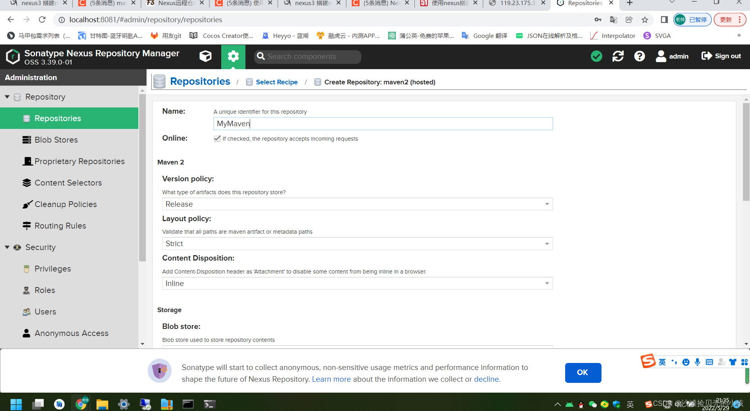Open the Content Disposition dropdown
750x411 pixels.
tap(357, 283)
